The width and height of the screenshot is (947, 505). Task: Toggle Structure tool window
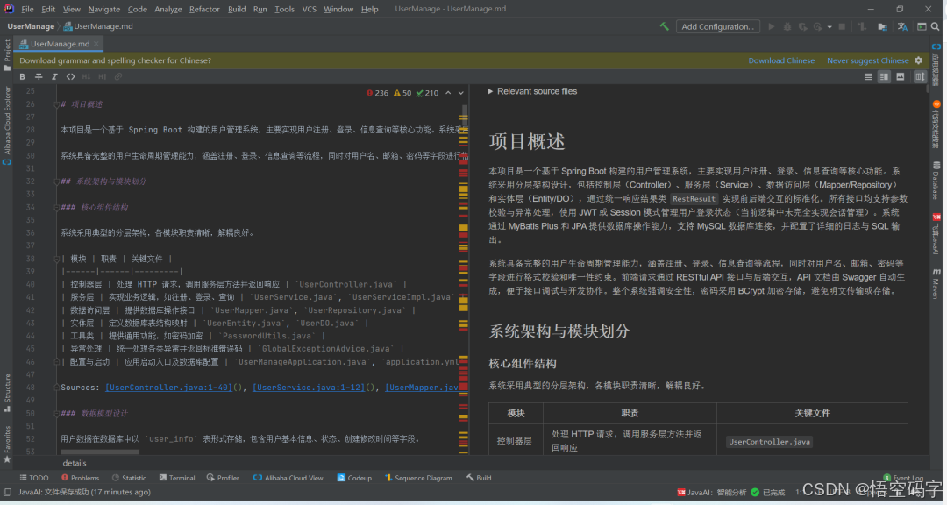(x=7, y=394)
